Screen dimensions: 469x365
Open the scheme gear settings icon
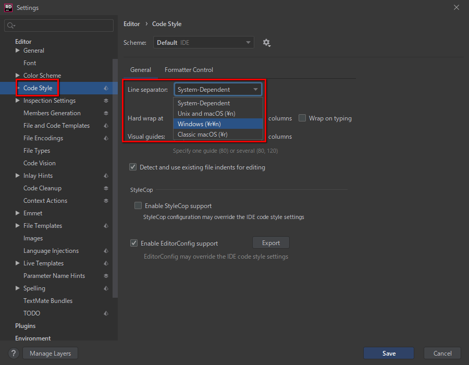pos(266,43)
